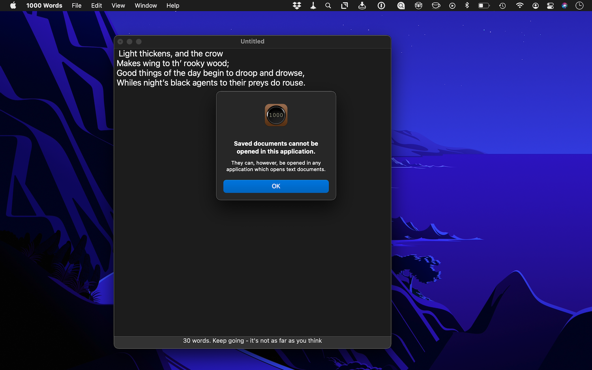Screen dimensions: 592x370
Task: Open the Help menu
Action: coord(172,6)
